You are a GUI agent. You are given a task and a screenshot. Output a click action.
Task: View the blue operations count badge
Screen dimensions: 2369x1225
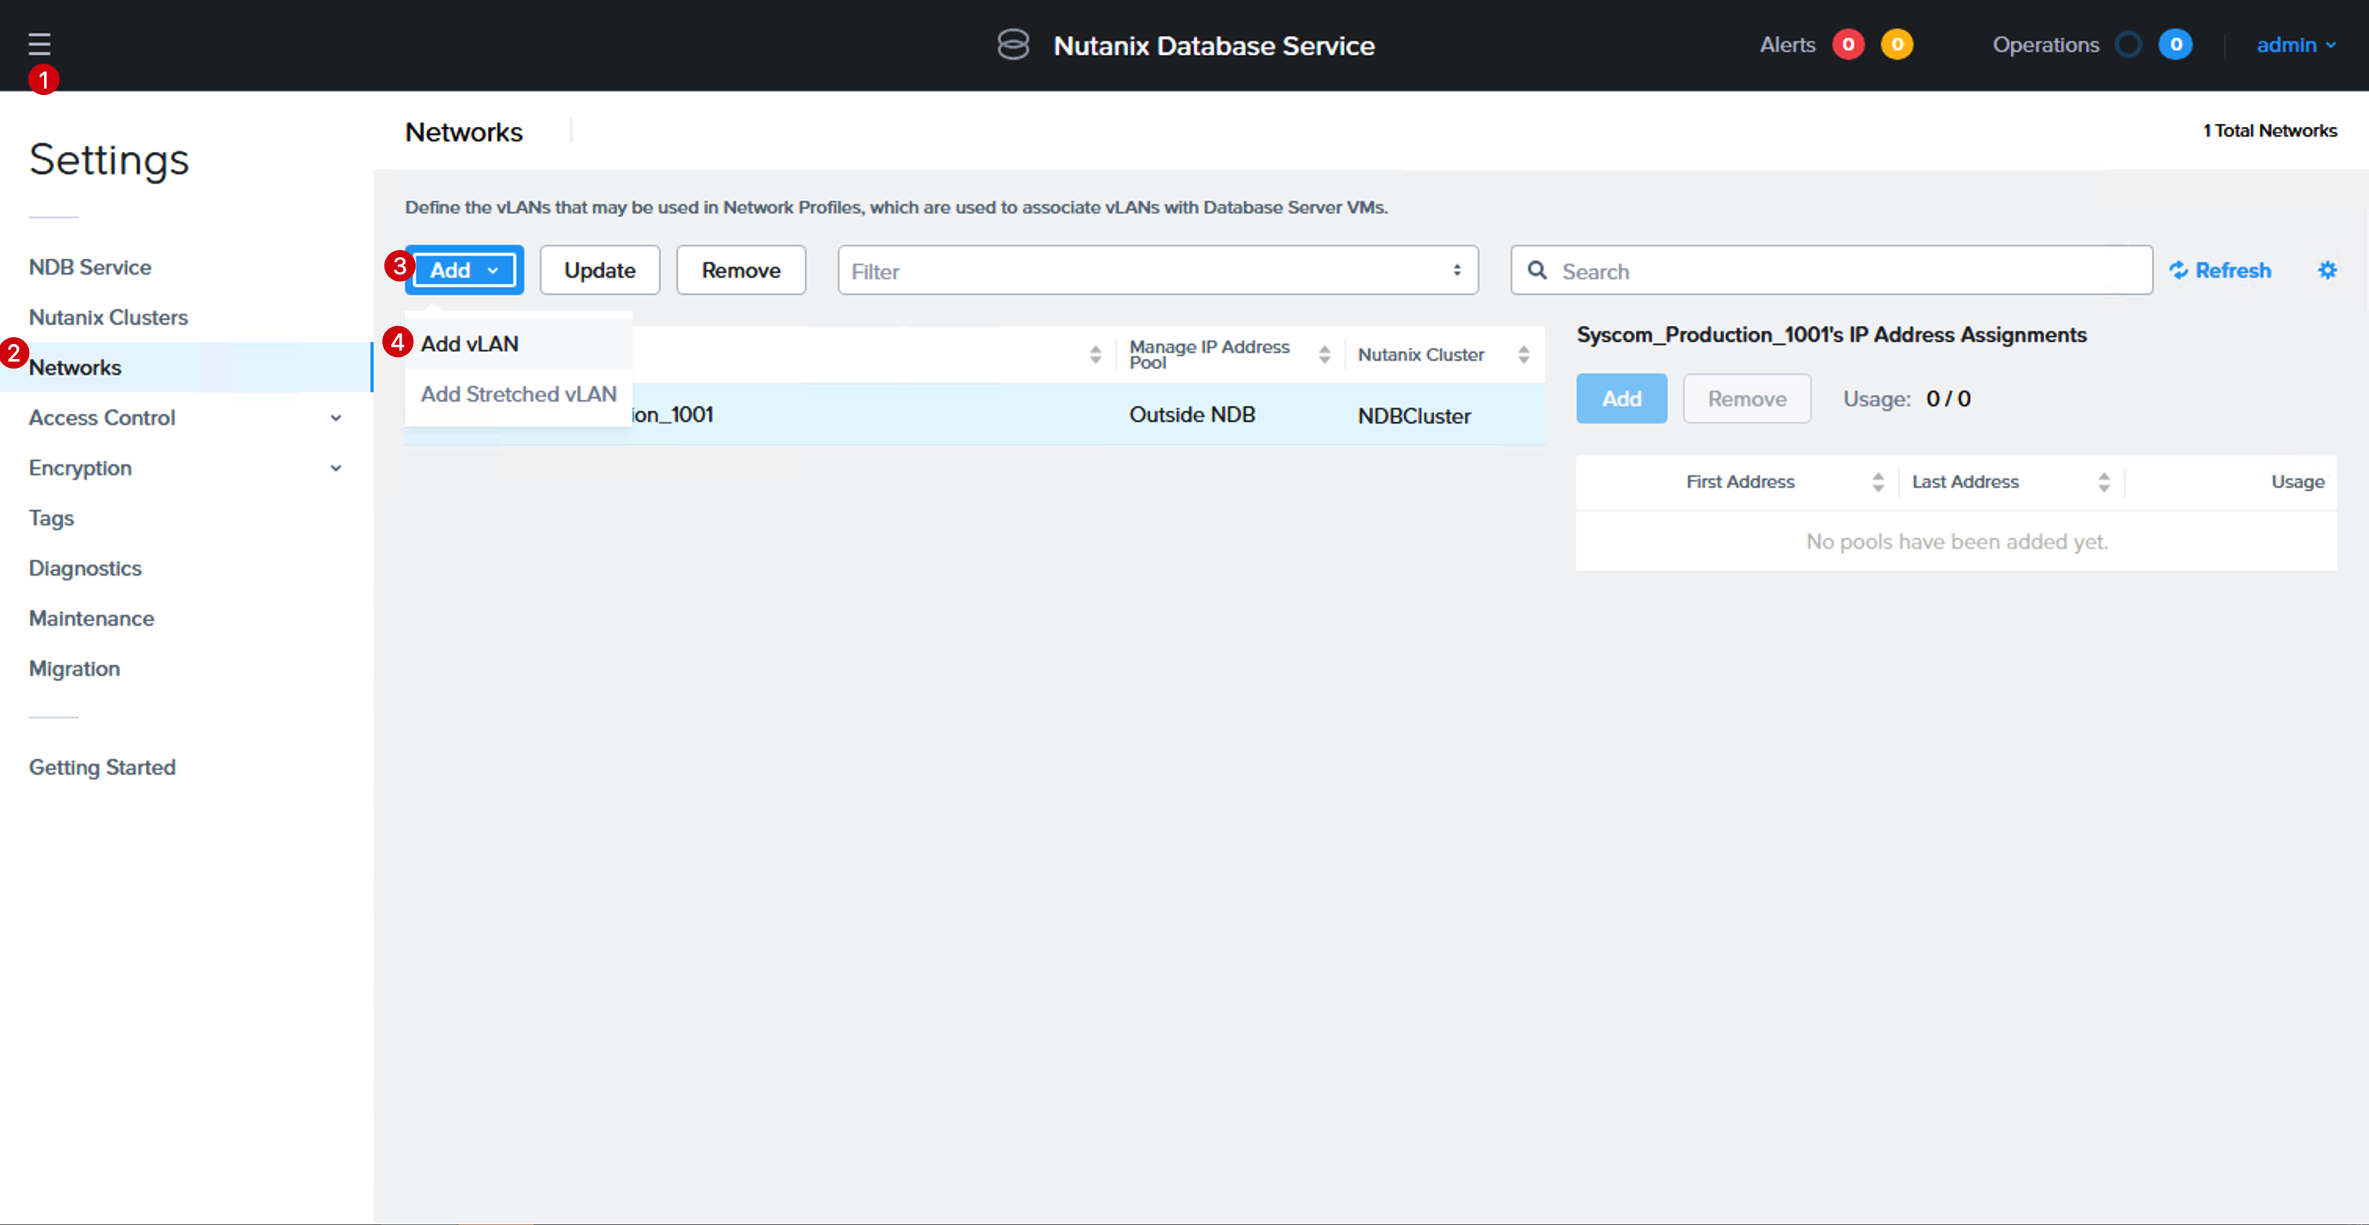pyautogui.click(x=2175, y=44)
